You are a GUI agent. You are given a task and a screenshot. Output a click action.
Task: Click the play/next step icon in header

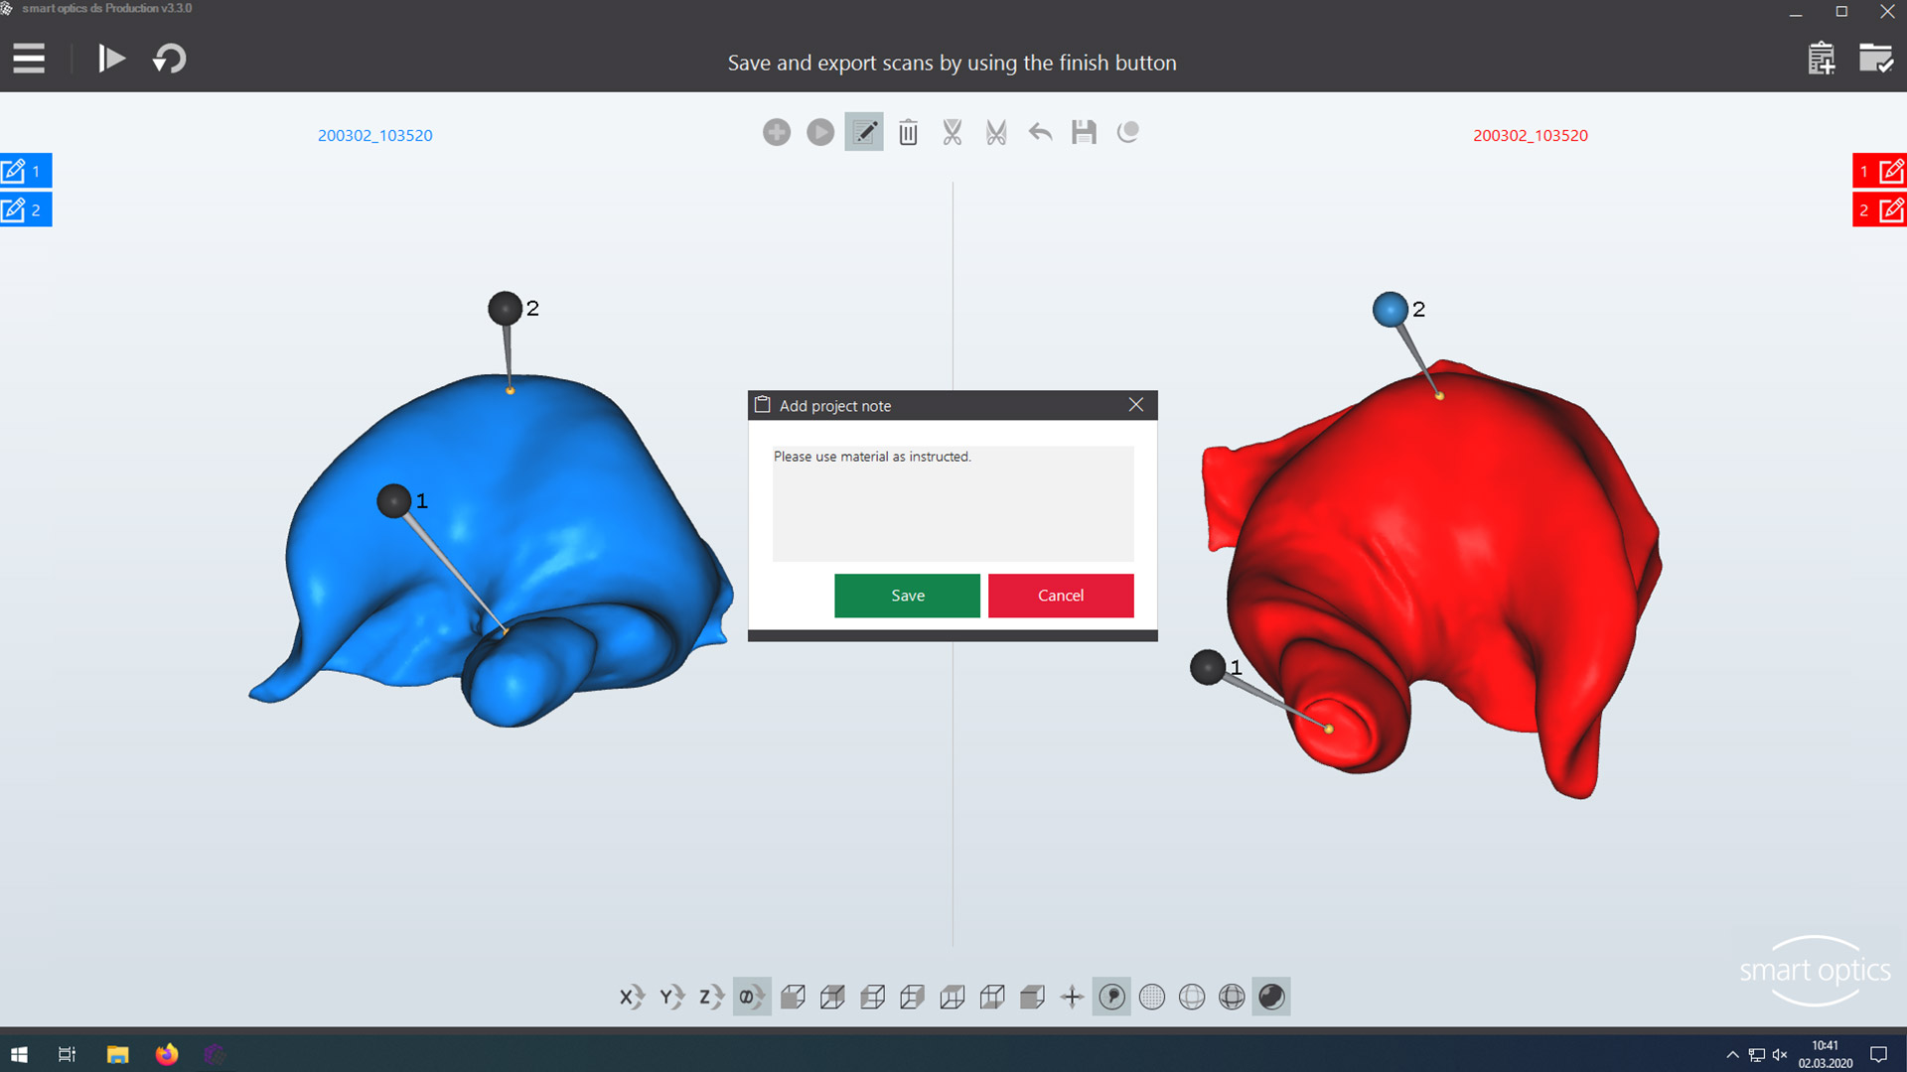[111, 59]
